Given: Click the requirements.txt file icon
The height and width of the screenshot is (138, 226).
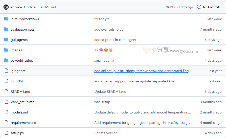Looking at the screenshot, I should [x=6, y=123].
